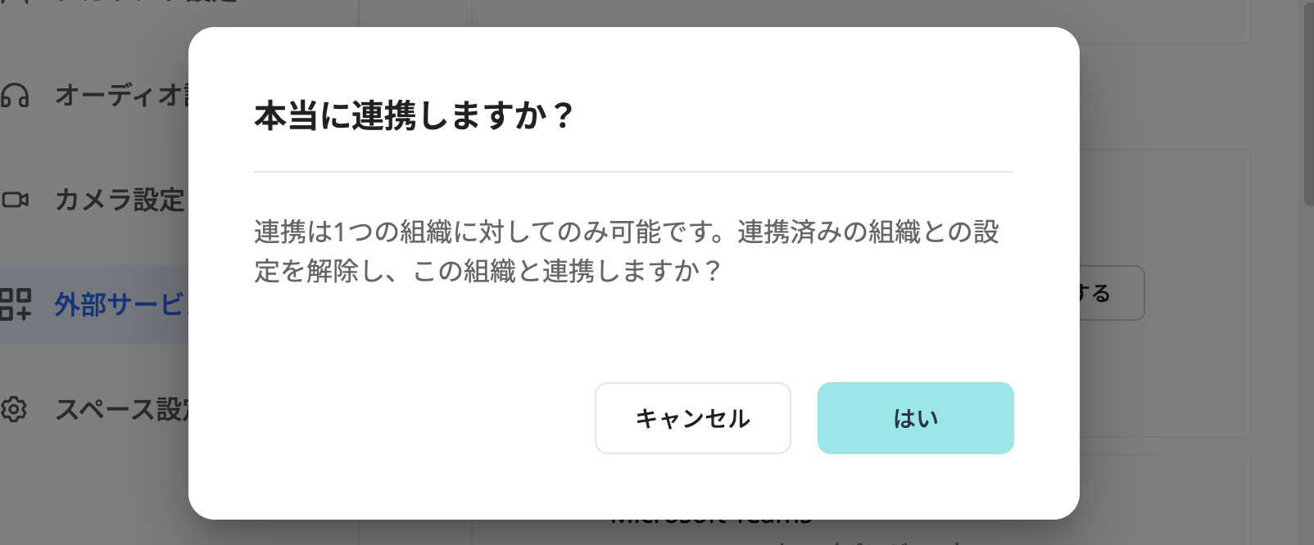1314x545 pixels.
Task: Click the teal はい confirmation button
Action: [x=915, y=417]
